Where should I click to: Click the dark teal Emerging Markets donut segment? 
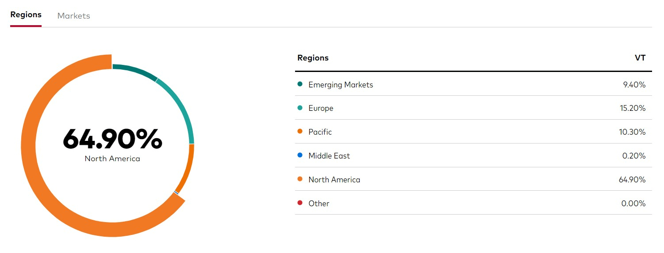click(x=135, y=71)
